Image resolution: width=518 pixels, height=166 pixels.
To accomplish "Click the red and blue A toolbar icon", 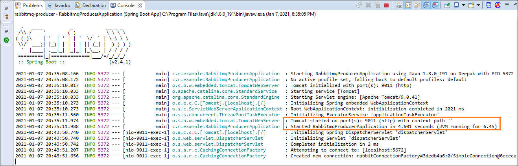I will click(498, 5).
